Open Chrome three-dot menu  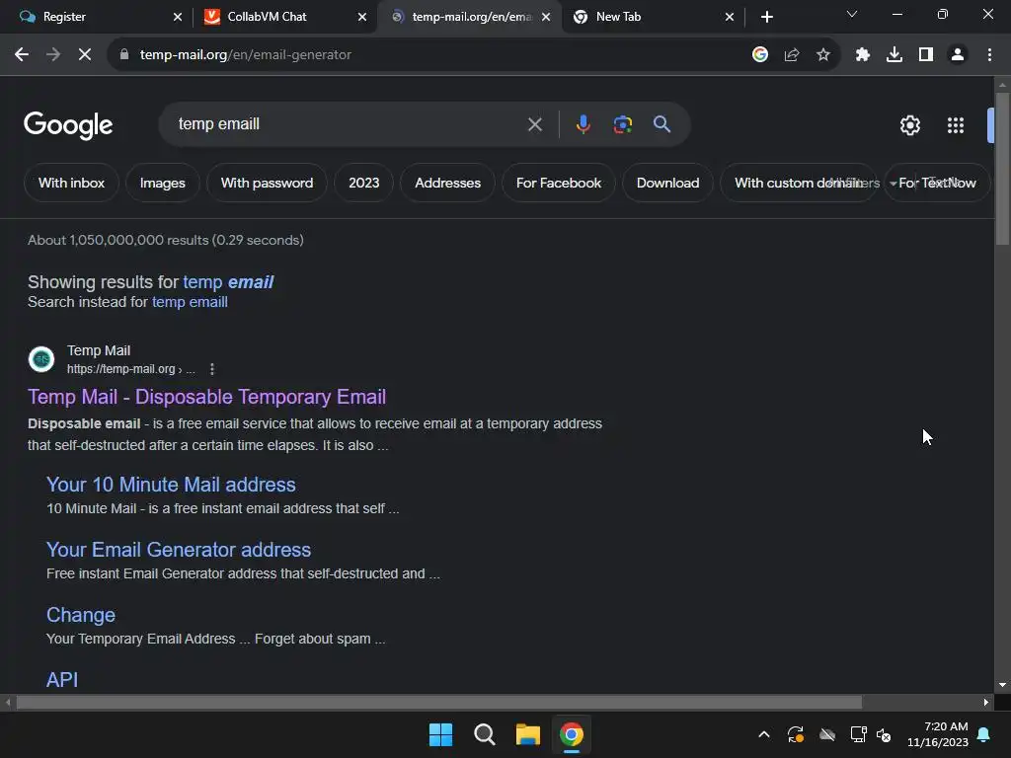coord(989,55)
